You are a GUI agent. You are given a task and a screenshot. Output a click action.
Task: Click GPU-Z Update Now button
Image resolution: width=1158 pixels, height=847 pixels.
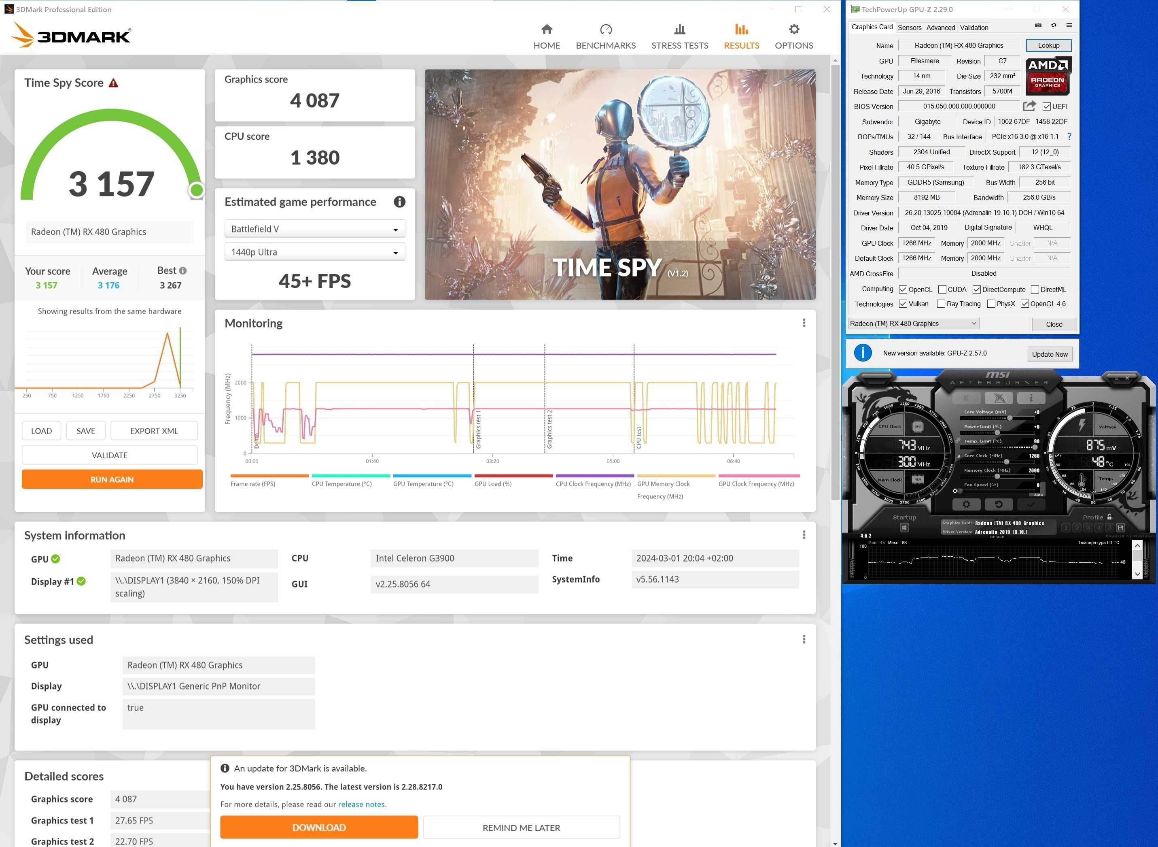1050,354
